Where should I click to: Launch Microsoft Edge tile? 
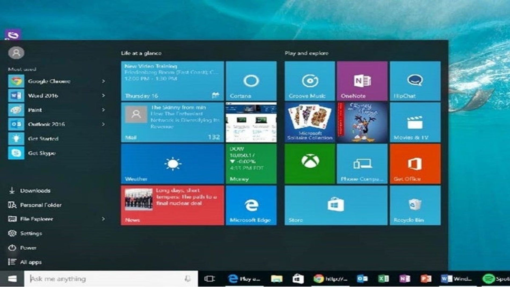pyautogui.click(x=251, y=205)
